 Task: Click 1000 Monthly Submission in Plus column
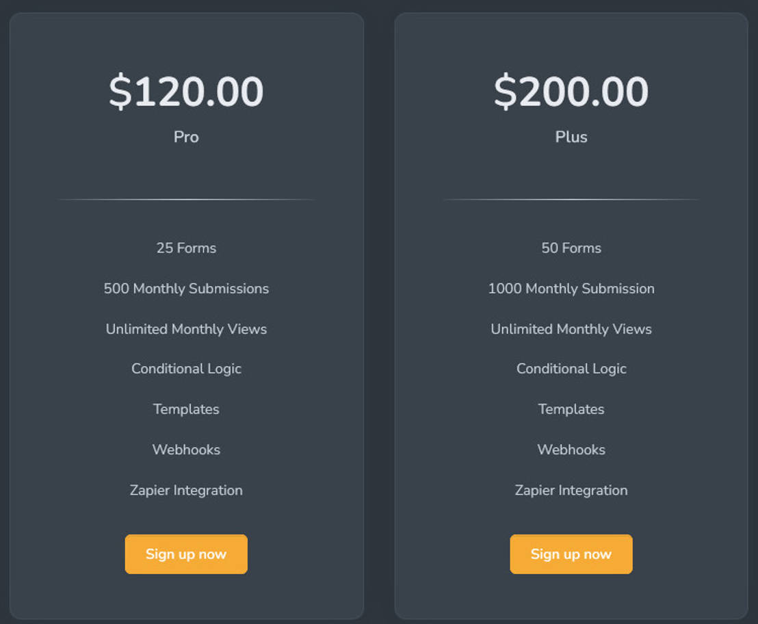pos(571,288)
